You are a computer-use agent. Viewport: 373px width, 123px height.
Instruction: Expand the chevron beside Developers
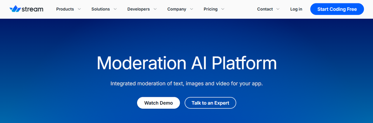[155, 9]
